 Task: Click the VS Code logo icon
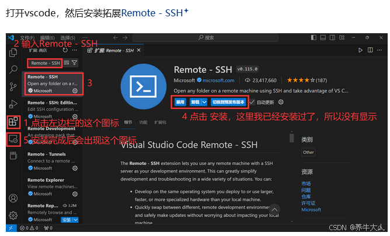point(11,38)
